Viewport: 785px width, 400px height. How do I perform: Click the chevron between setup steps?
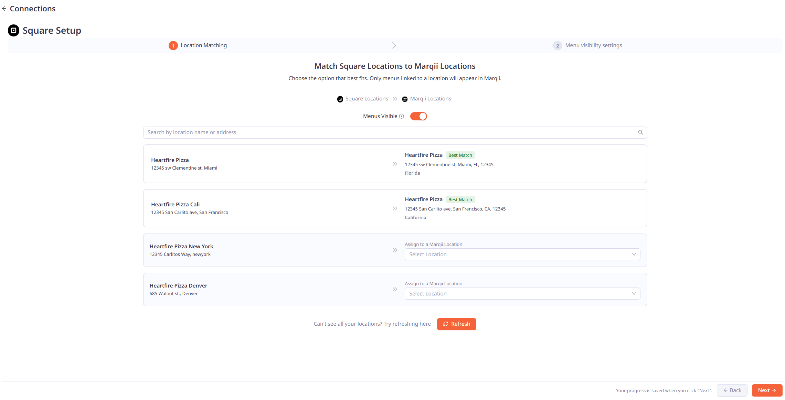point(394,45)
